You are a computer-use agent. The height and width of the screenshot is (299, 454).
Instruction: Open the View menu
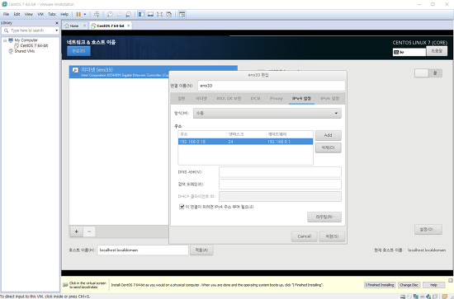(28, 14)
